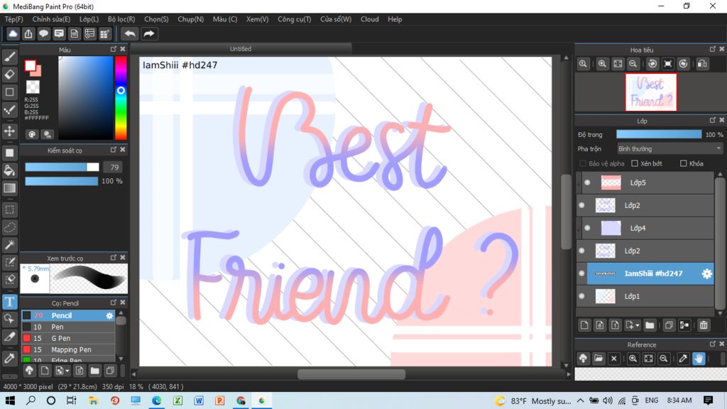
Task: Toggle the Khóa checkbox
Action: click(684, 164)
